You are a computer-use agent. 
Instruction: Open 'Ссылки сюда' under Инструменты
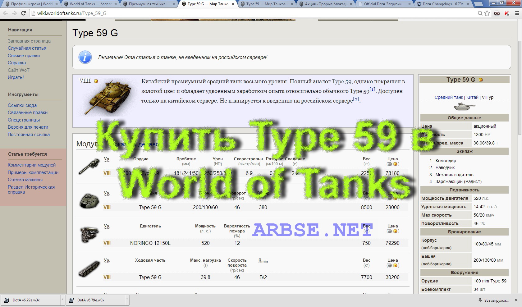(22, 105)
